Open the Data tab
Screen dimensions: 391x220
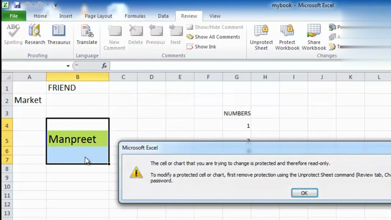(x=163, y=16)
